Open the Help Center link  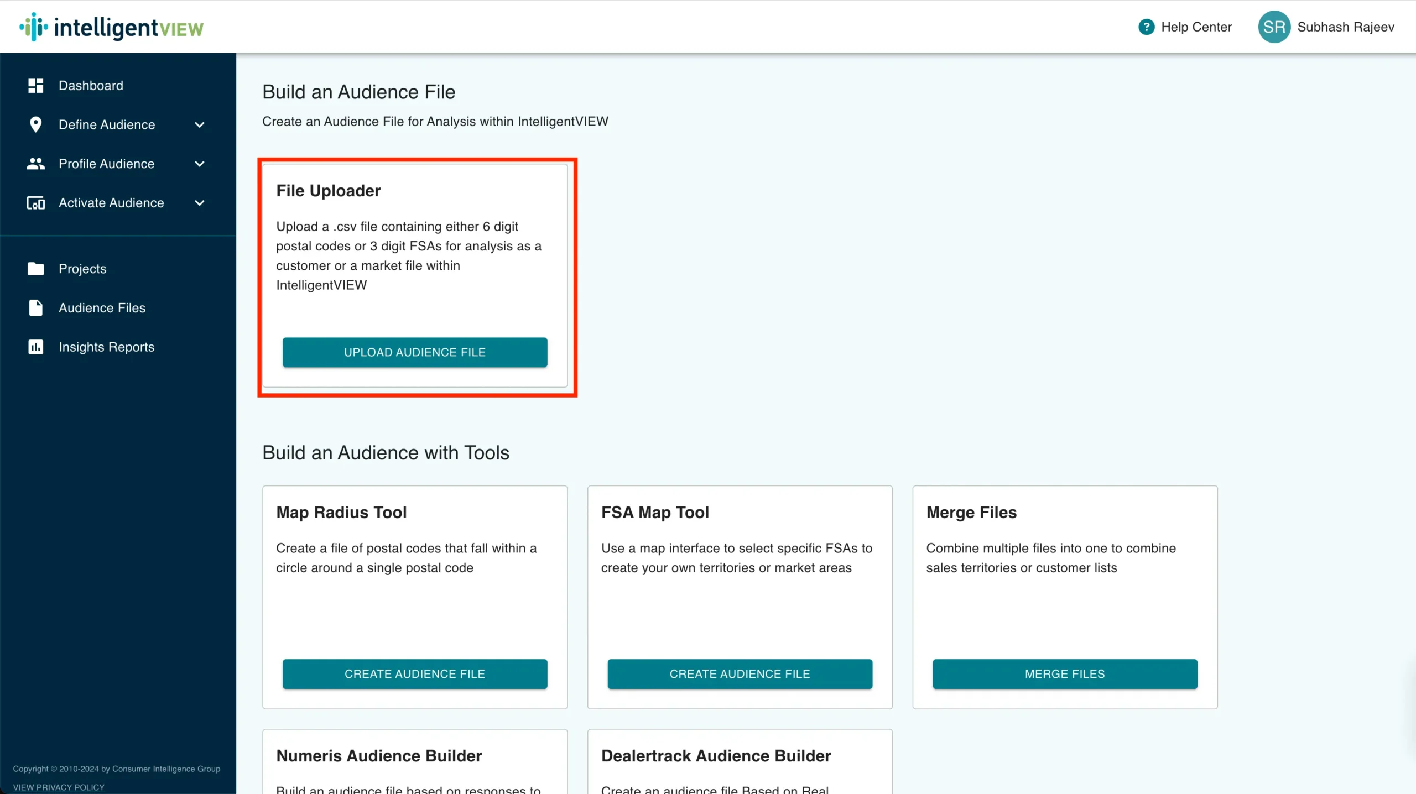(1185, 27)
